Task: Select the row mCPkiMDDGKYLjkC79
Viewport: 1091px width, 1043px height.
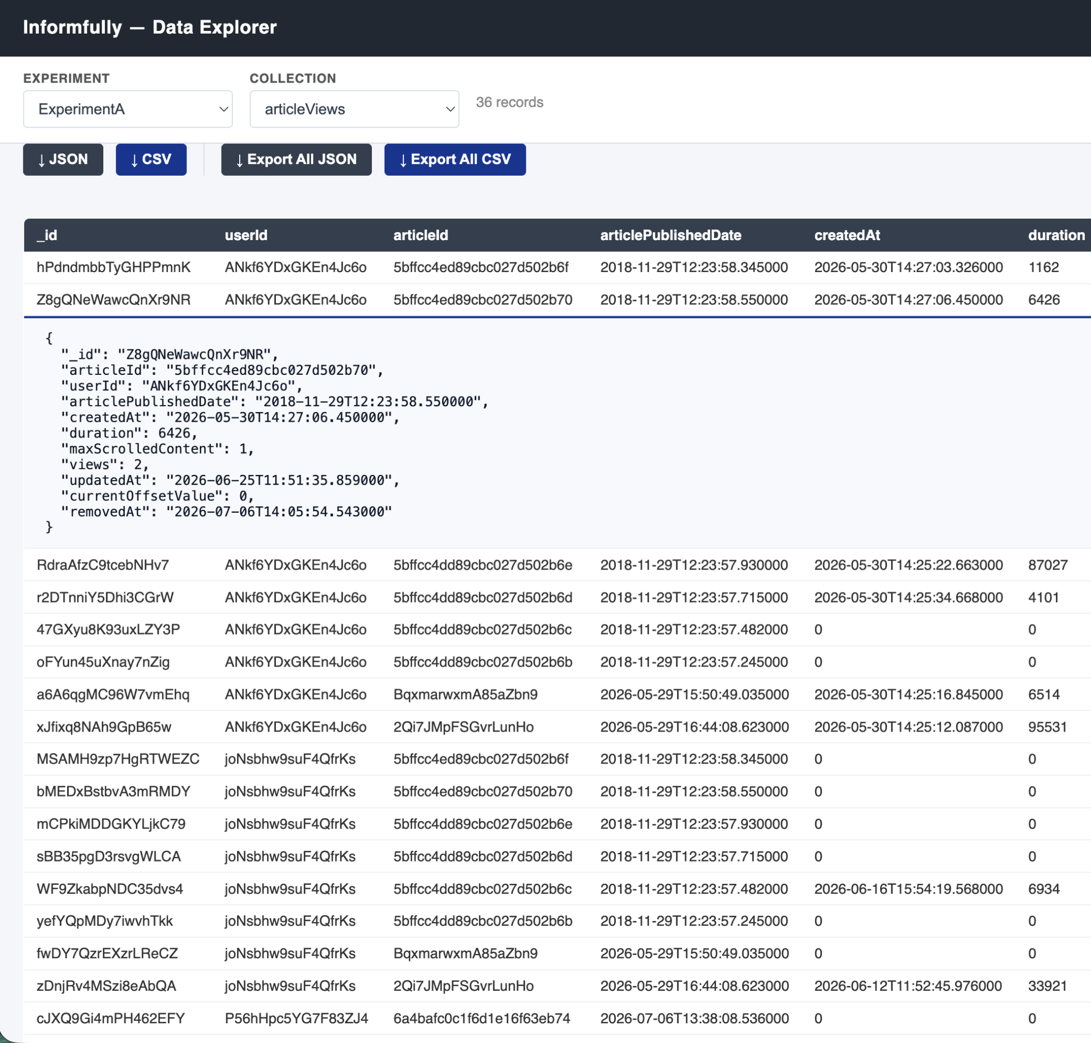Action: coord(557,824)
